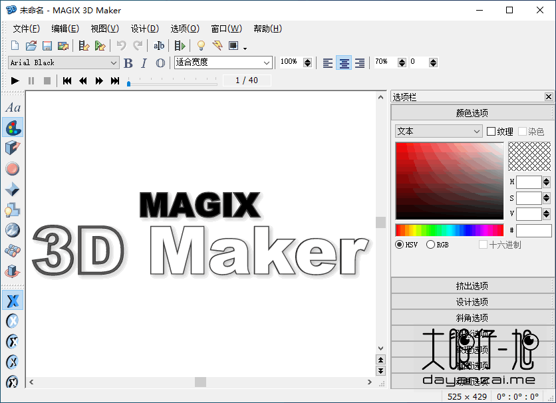This screenshot has height=403, width=556.
Task: Select the extrusion cube tool
Action: 13,148
